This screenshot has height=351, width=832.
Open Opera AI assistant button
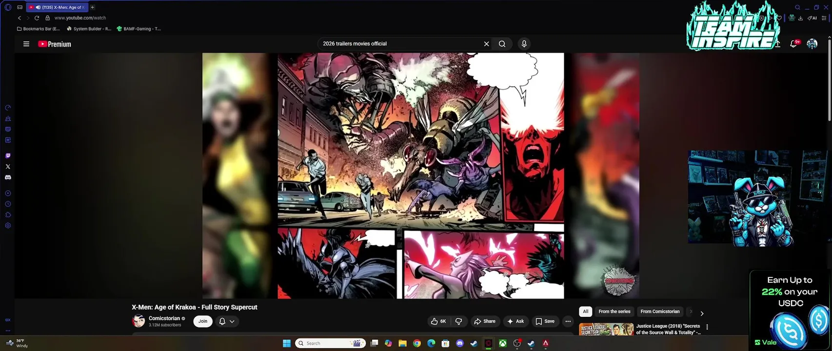click(812, 18)
